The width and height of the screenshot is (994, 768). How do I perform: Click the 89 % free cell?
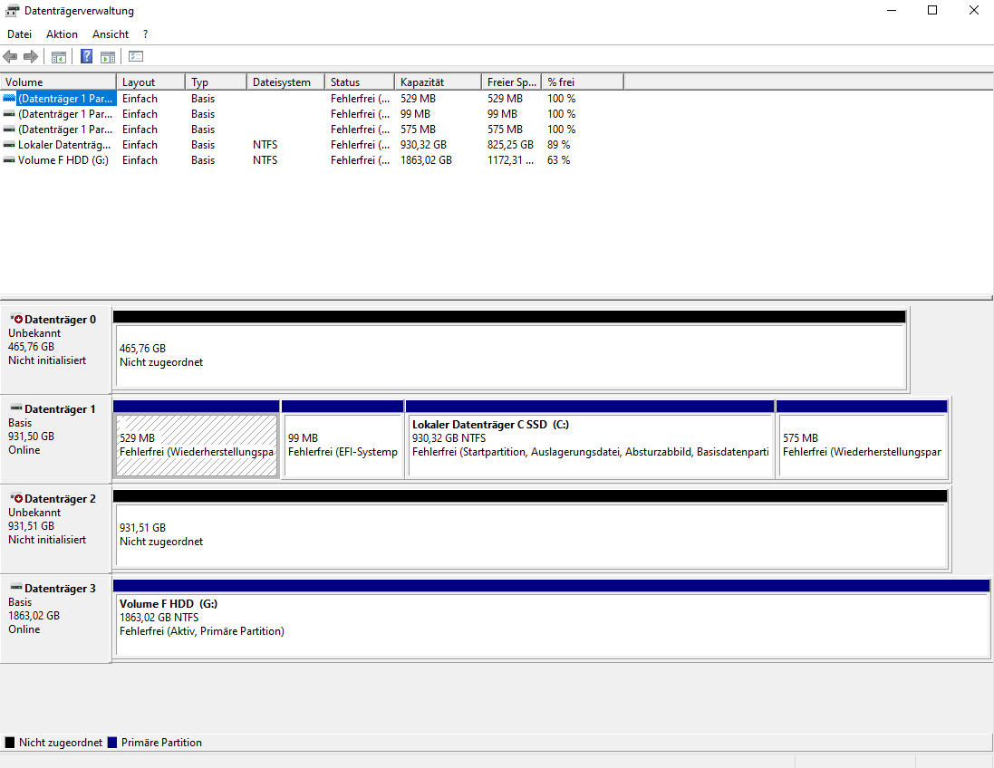(558, 145)
